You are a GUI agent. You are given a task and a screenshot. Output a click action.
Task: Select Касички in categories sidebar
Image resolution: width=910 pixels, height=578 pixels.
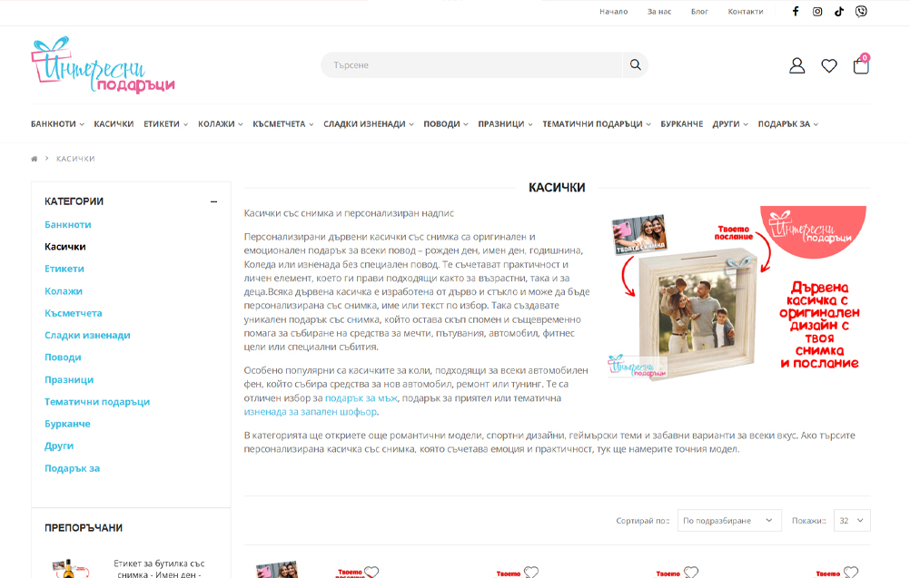point(65,247)
